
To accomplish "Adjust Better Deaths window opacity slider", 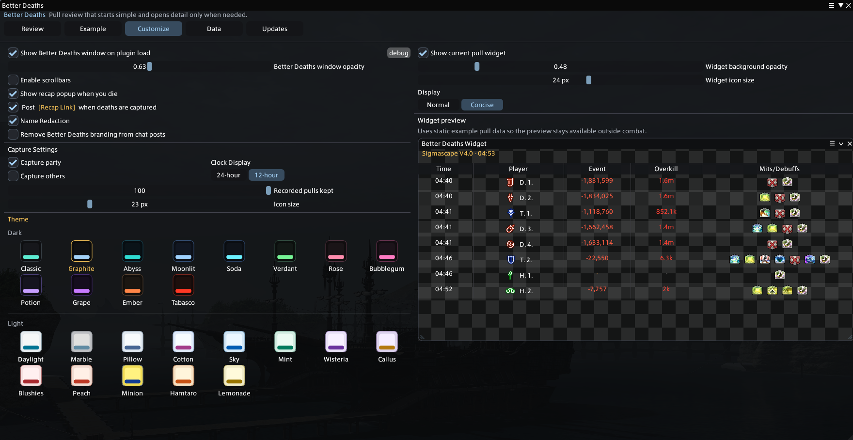I will click(x=140, y=66).
